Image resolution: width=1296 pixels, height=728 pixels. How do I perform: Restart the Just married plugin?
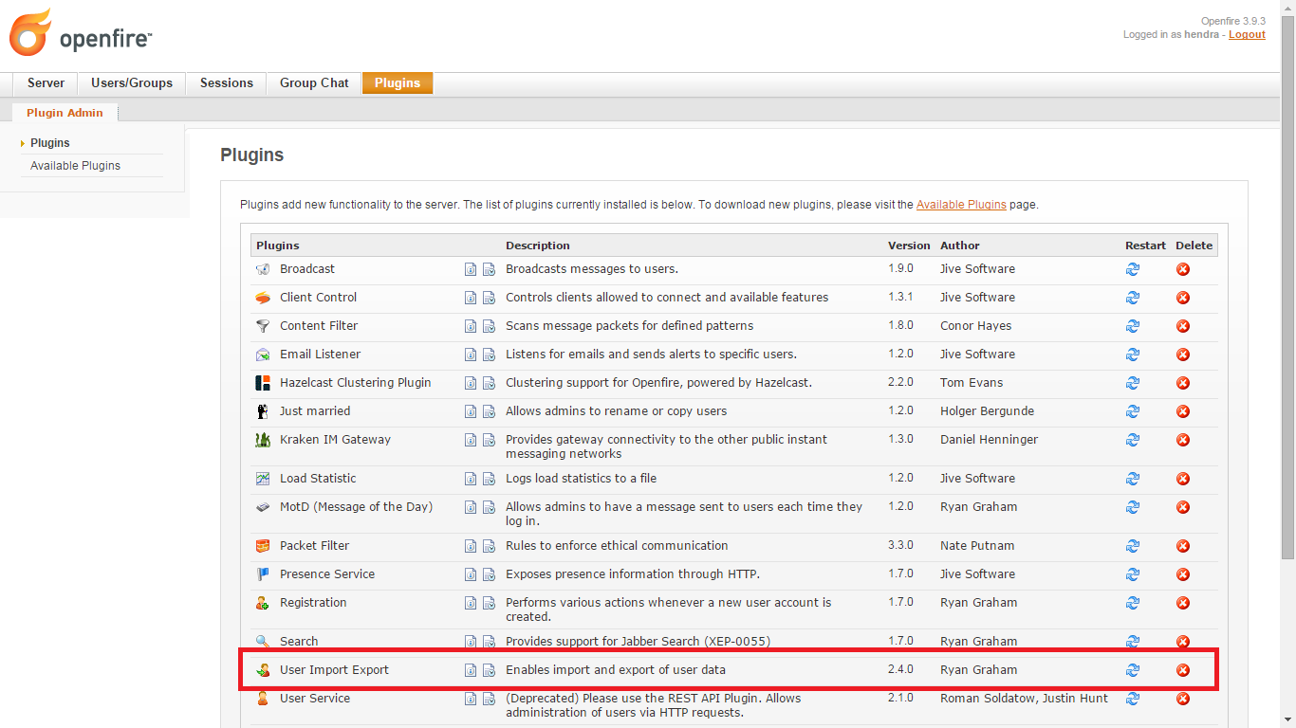tap(1133, 411)
